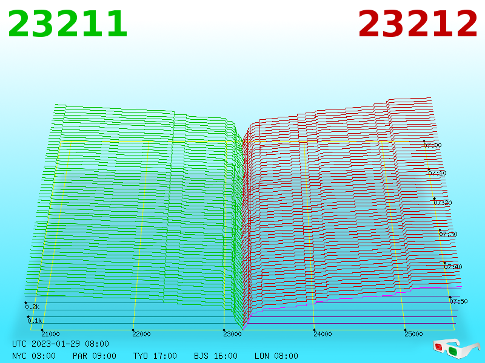Screen dimensions: 485x363
Task: Click the red ask price 23212
Action: [418, 24]
